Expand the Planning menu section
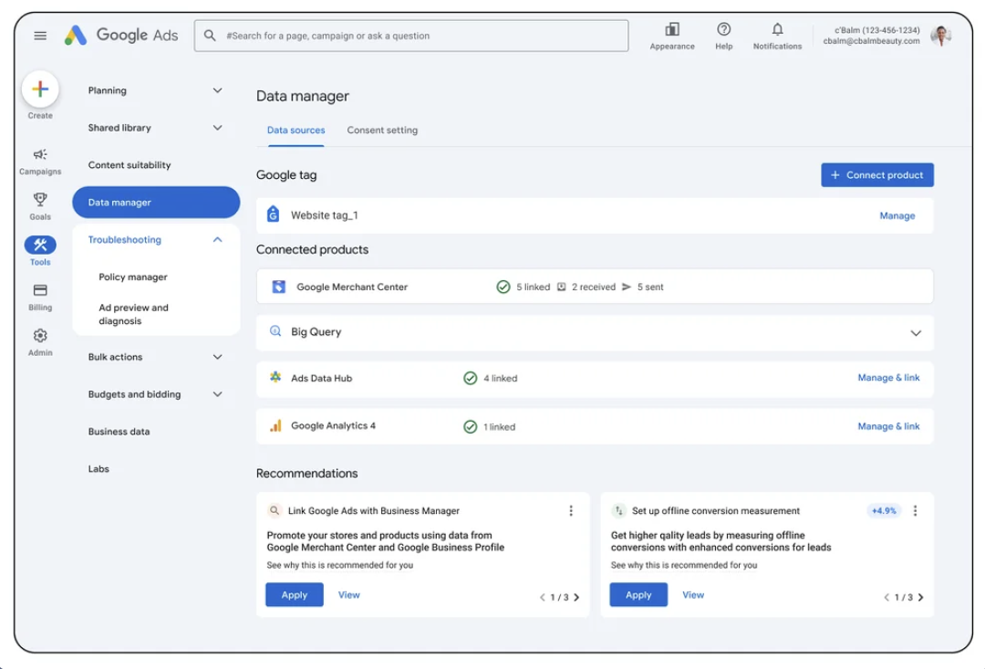 [217, 90]
